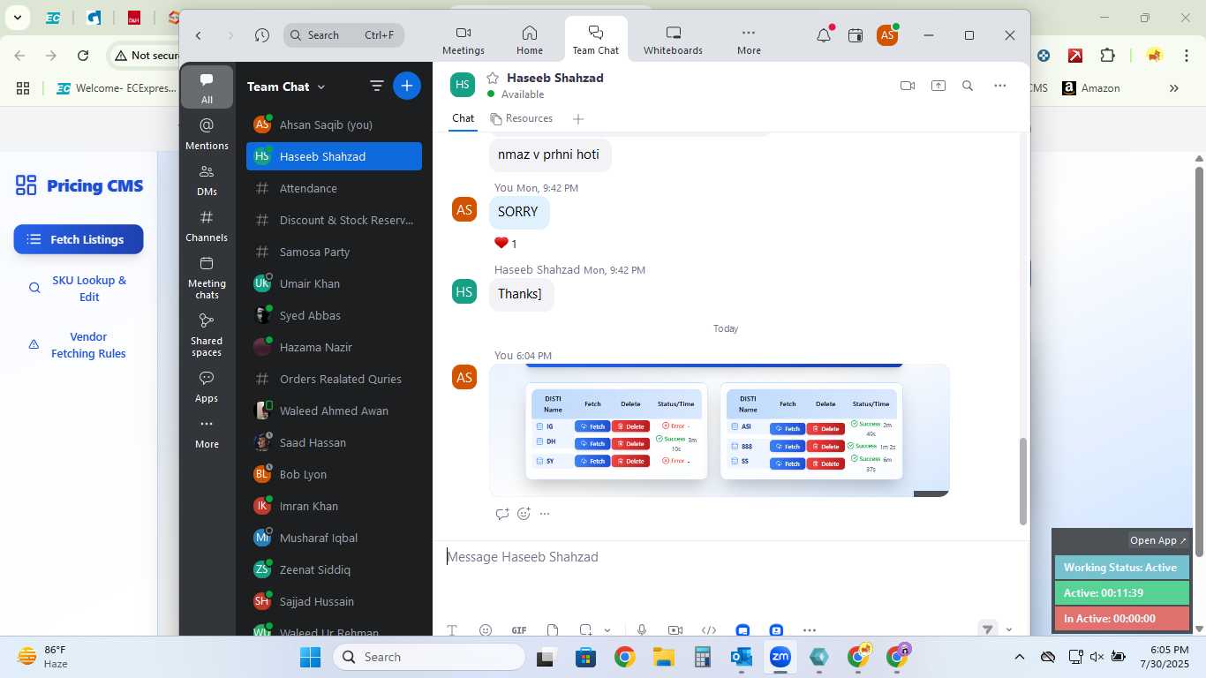The image size is (1206, 678).
Task: Open Apps in the sidebar
Action: pyautogui.click(x=207, y=387)
